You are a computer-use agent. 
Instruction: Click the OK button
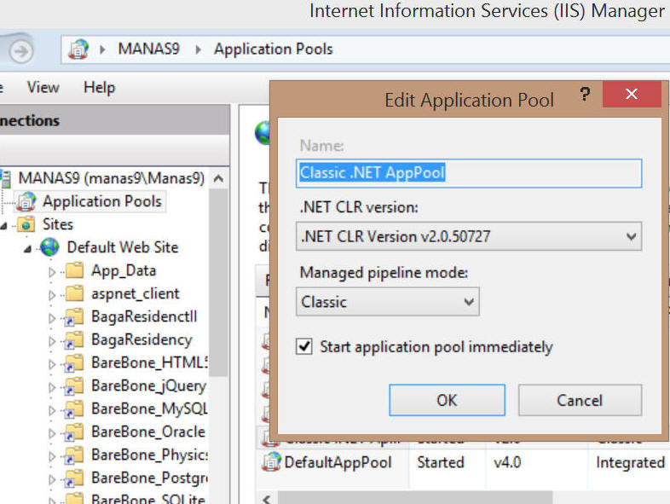click(x=447, y=400)
